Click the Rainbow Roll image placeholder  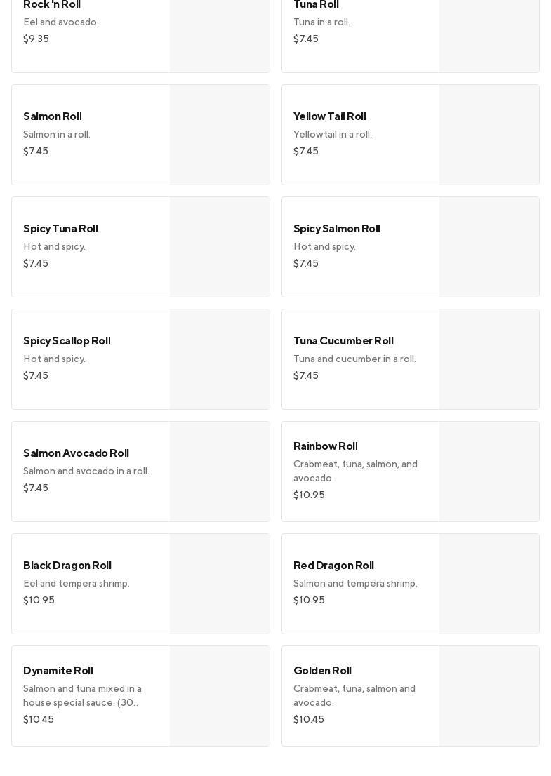coord(489,471)
